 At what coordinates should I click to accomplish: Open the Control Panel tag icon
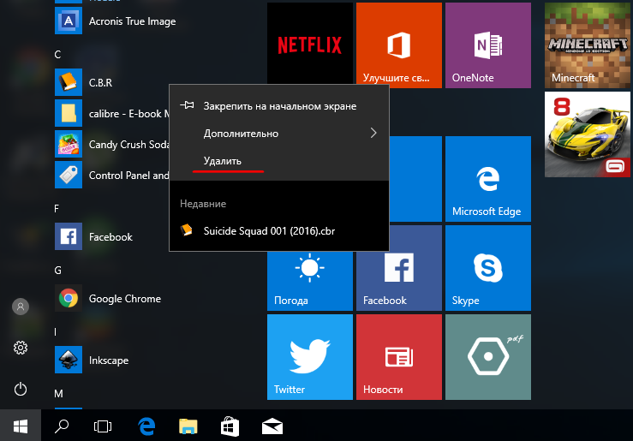[69, 175]
